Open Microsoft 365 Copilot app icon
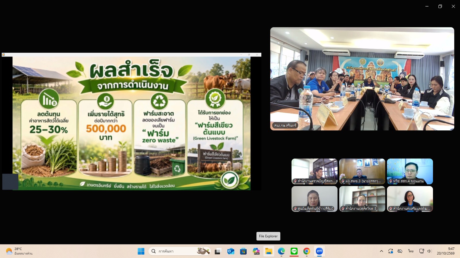The height and width of the screenshot is (258, 460). (x=256, y=251)
